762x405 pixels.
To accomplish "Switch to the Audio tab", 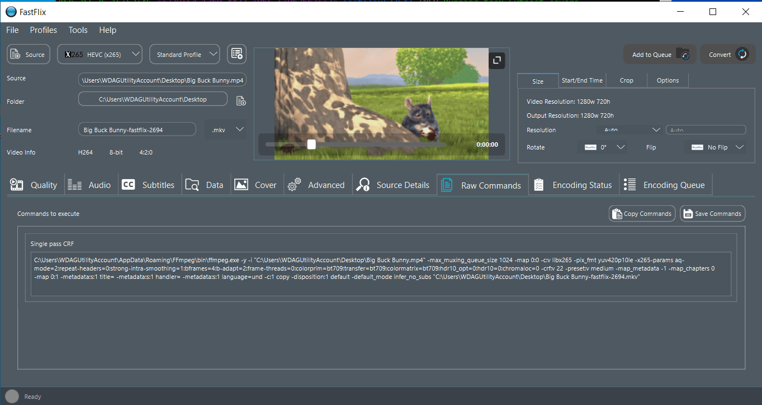I will click(x=91, y=185).
